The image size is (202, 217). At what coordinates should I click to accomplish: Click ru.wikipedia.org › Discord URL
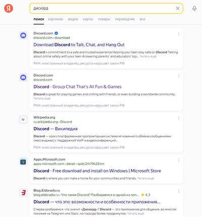click(53, 122)
